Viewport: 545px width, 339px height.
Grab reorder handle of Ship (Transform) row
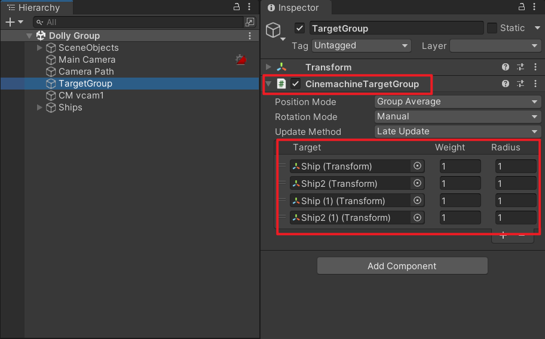point(282,165)
